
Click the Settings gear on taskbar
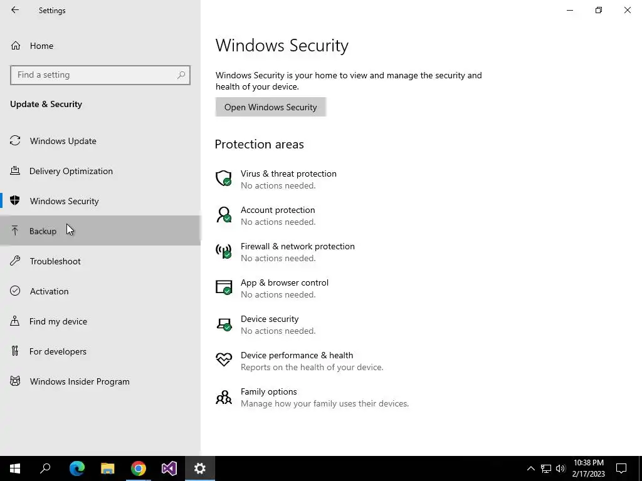coord(200,468)
